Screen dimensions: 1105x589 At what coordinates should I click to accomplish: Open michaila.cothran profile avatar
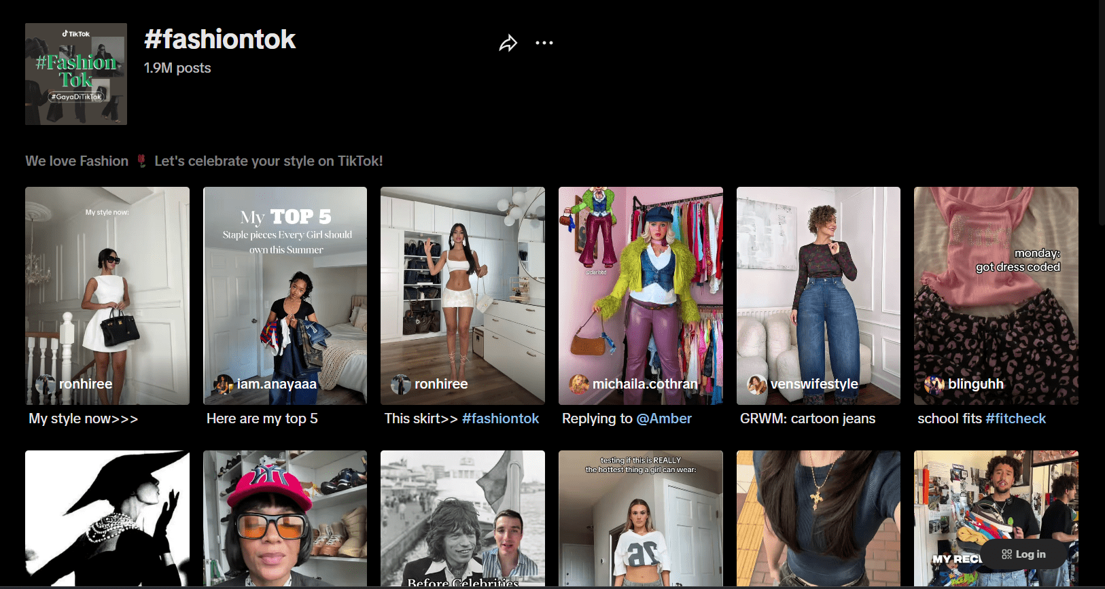pos(579,385)
